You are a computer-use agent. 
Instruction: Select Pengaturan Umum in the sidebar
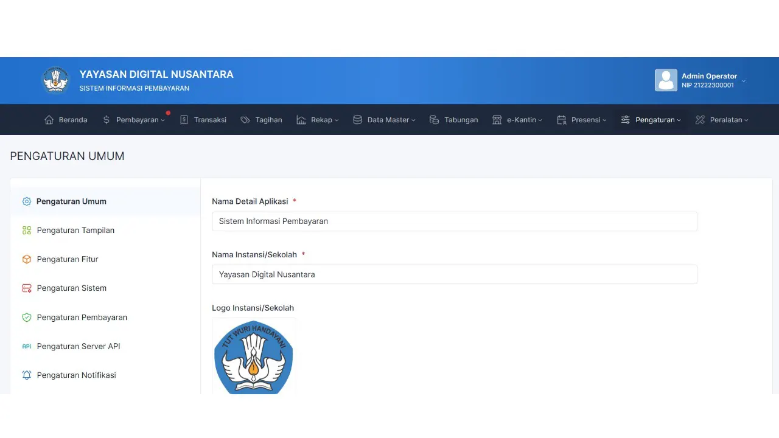pyautogui.click(x=105, y=201)
